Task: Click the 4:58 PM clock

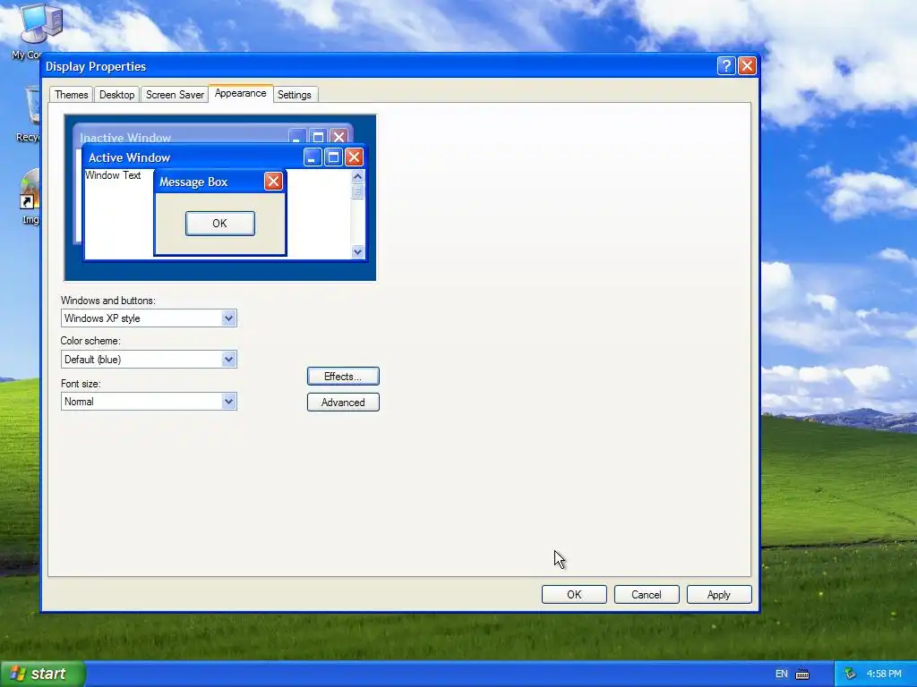Action: (884, 674)
